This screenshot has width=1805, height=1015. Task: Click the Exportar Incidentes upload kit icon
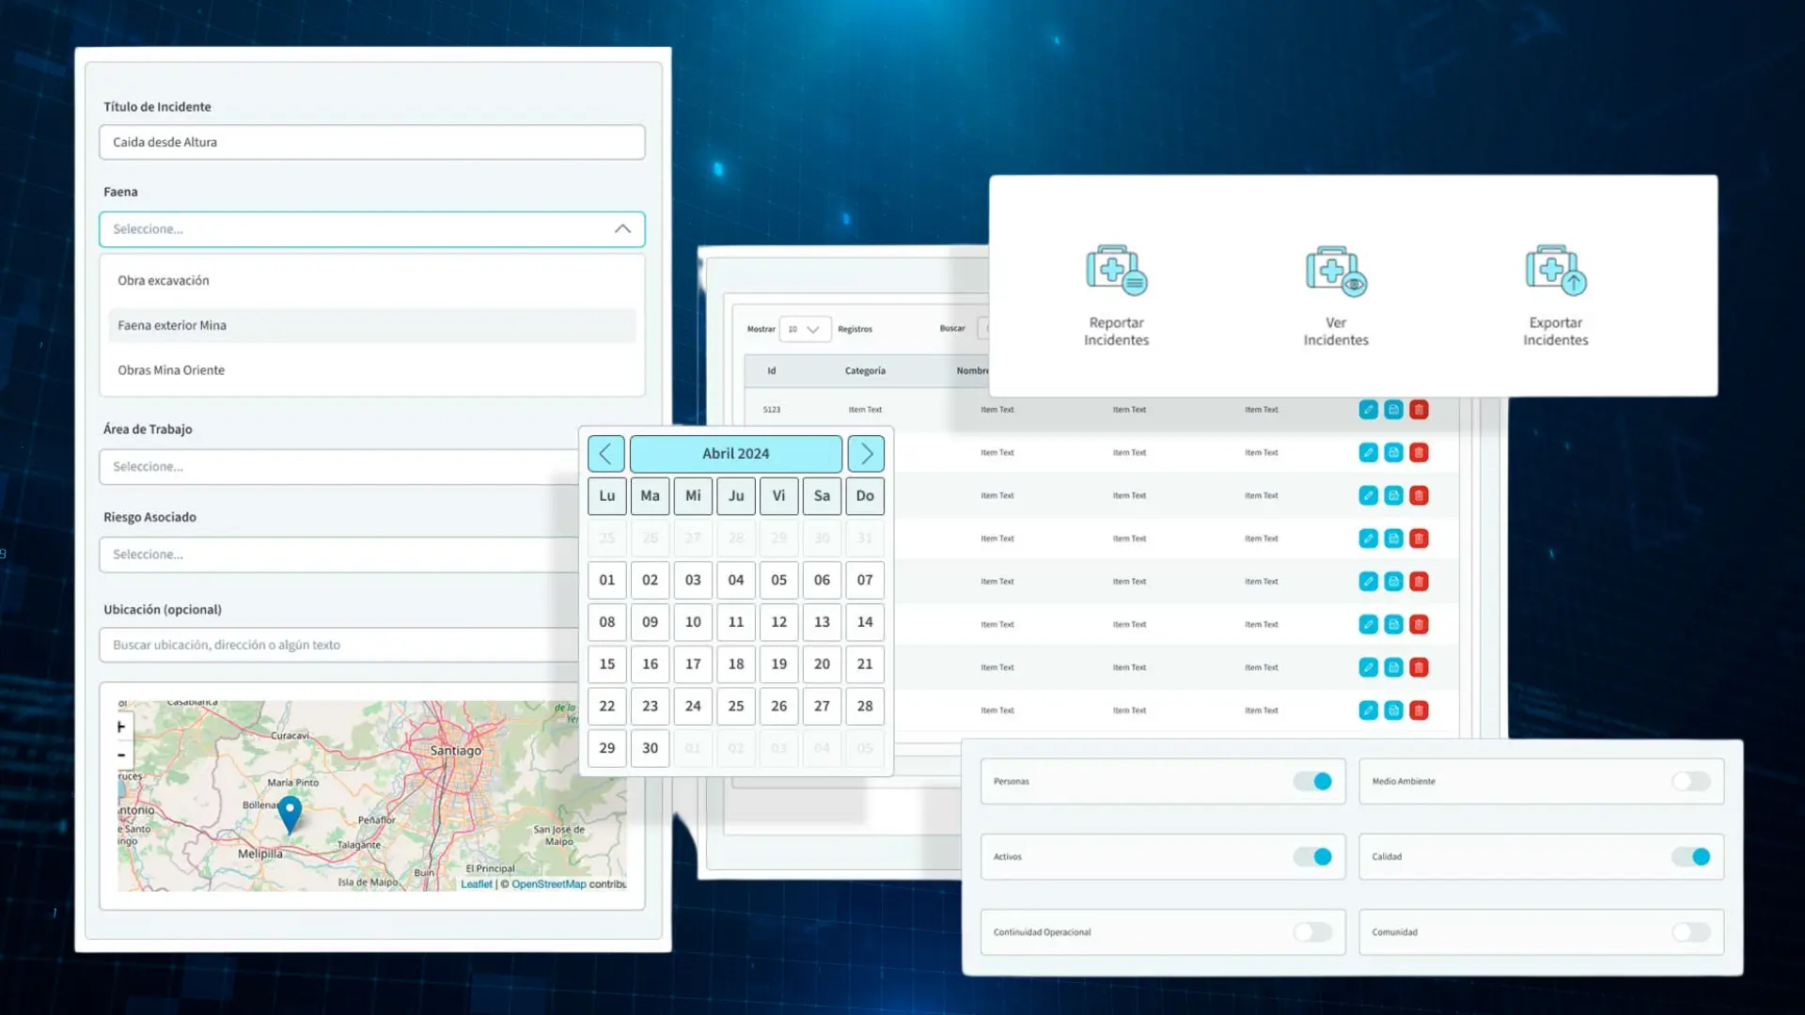(x=1556, y=271)
